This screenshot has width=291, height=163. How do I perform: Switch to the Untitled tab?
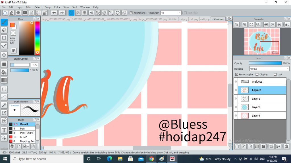[x=173, y=19]
